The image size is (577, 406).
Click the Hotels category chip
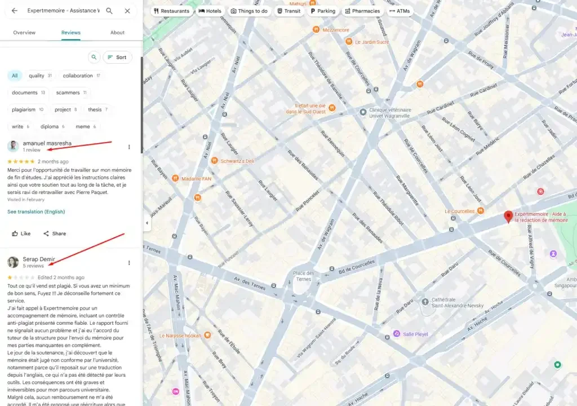(210, 11)
